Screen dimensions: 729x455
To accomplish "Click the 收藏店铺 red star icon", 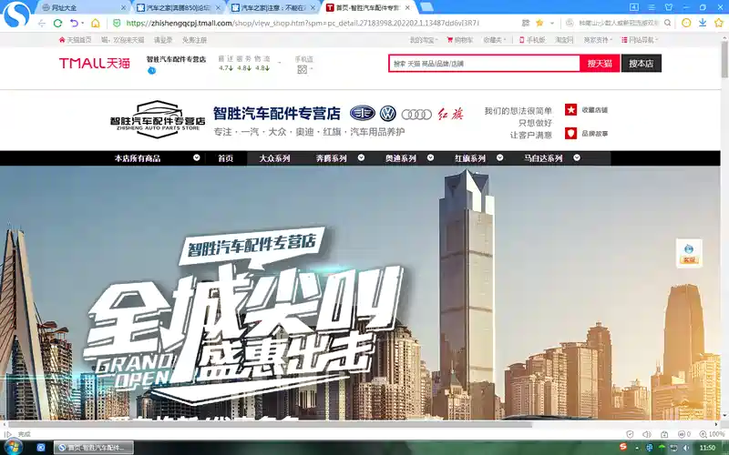I will (570, 109).
